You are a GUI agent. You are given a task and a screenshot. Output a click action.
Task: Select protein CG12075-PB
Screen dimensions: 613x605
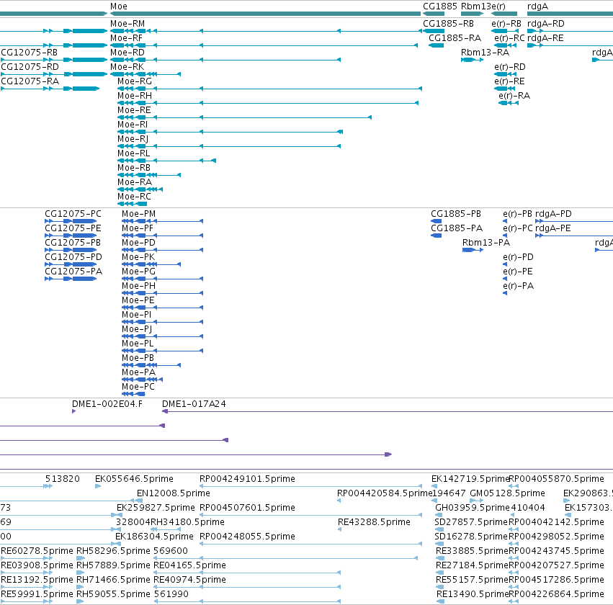pyautogui.click(x=73, y=243)
